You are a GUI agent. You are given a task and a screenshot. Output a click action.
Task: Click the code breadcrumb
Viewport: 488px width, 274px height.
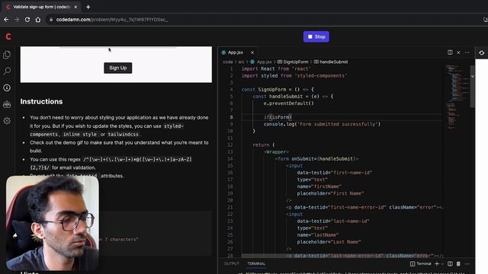[x=228, y=62]
